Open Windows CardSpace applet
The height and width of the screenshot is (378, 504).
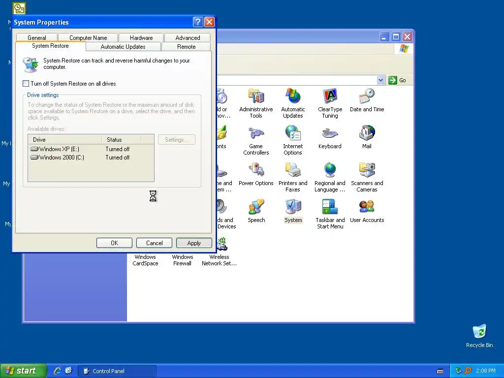145,260
